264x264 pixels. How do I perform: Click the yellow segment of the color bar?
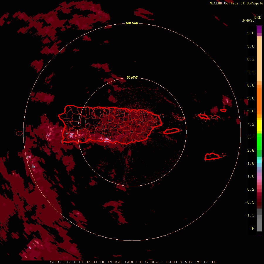tap(259, 125)
